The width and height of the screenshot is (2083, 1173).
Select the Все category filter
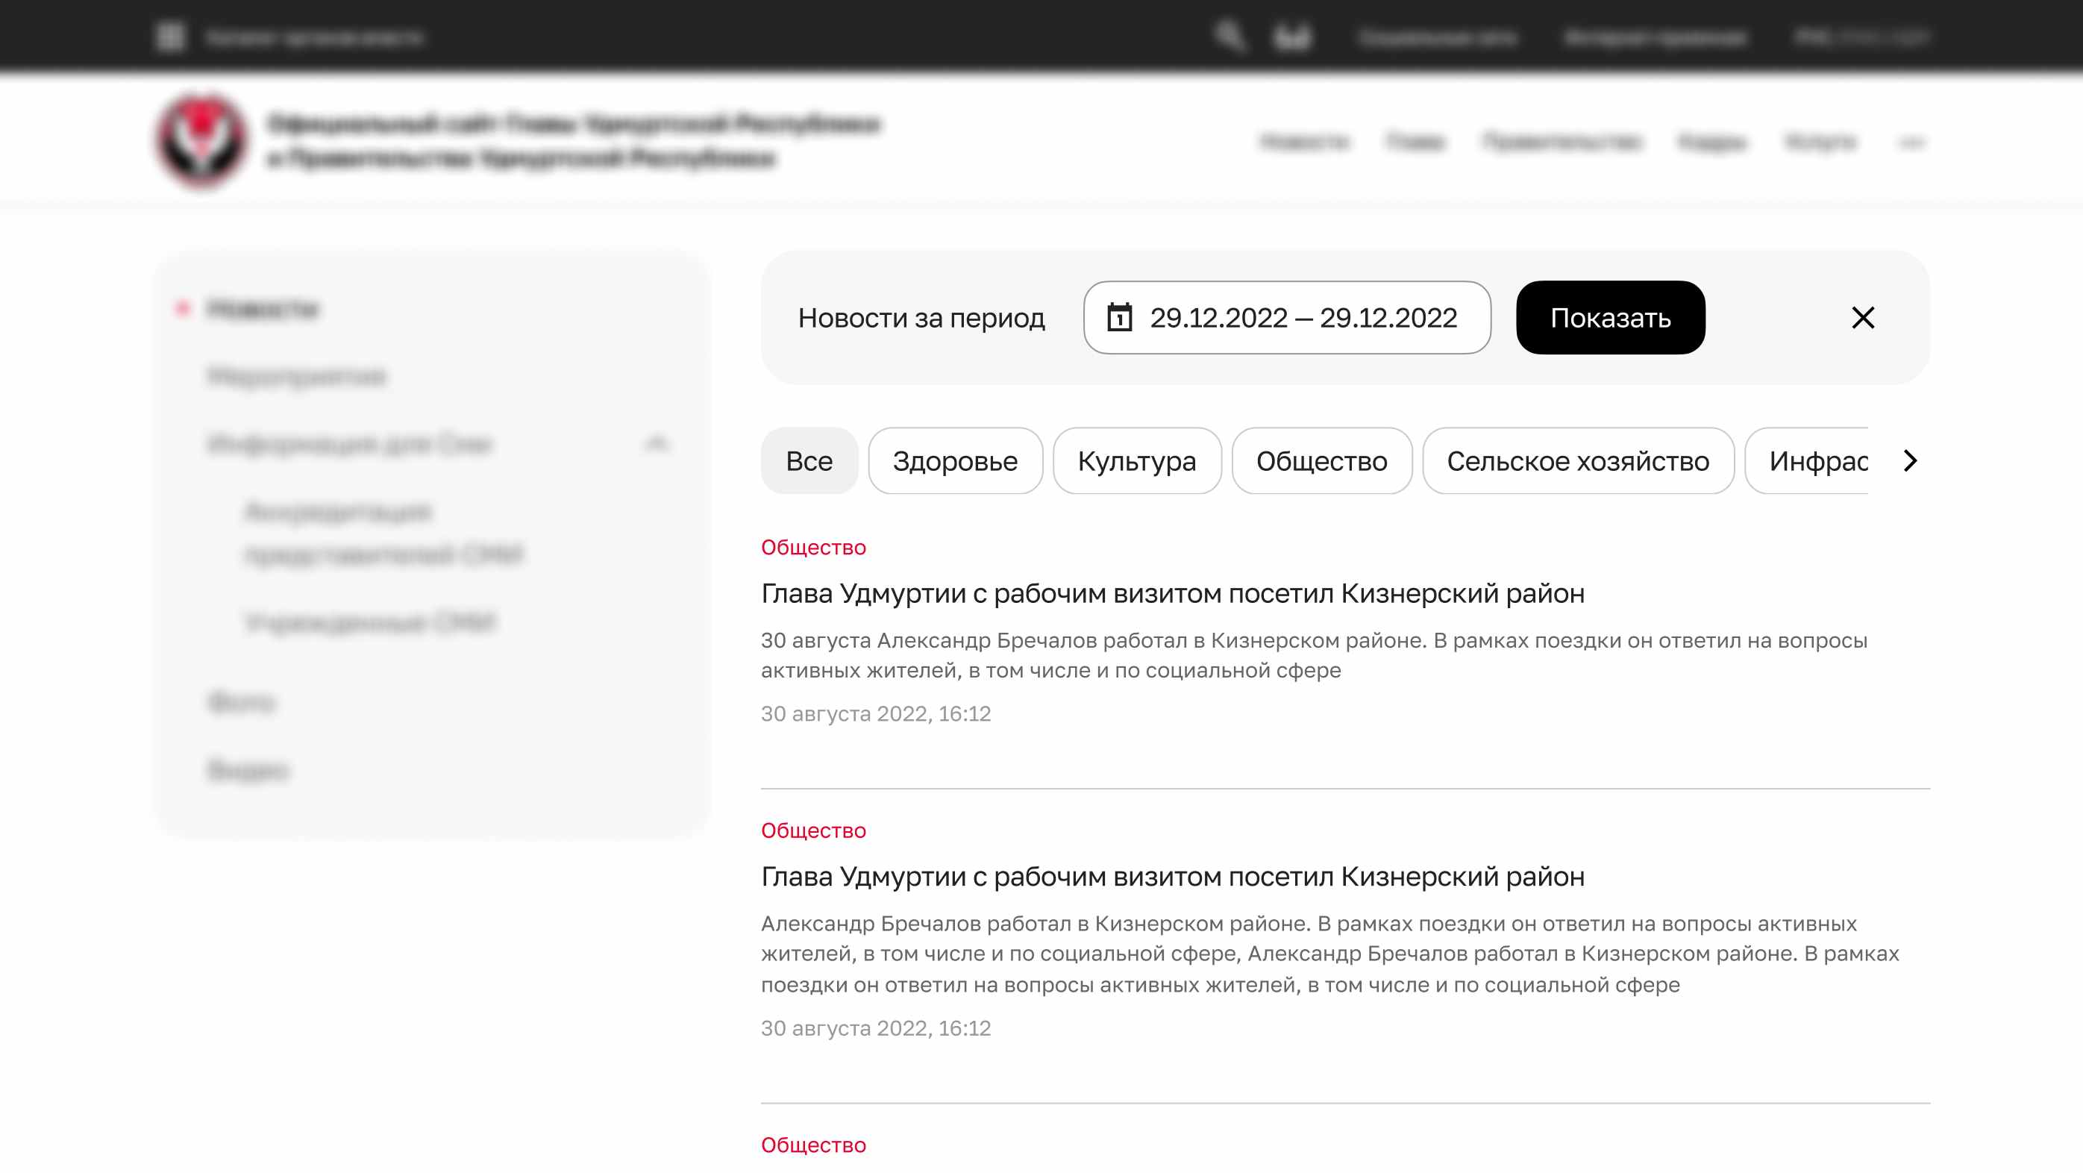click(x=809, y=460)
